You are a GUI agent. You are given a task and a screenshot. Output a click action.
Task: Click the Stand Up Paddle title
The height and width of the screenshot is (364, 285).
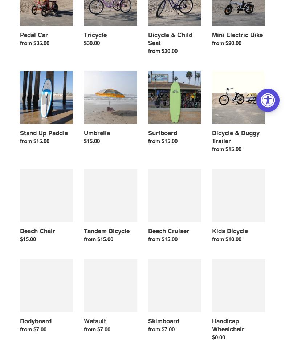(x=44, y=133)
